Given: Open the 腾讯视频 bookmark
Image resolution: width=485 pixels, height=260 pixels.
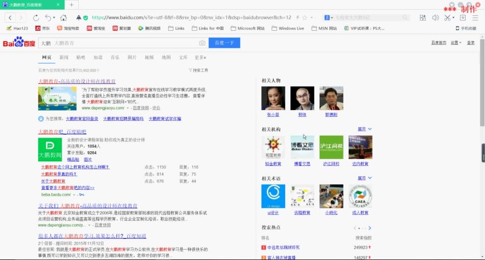Looking at the screenshot, I should [149, 28].
